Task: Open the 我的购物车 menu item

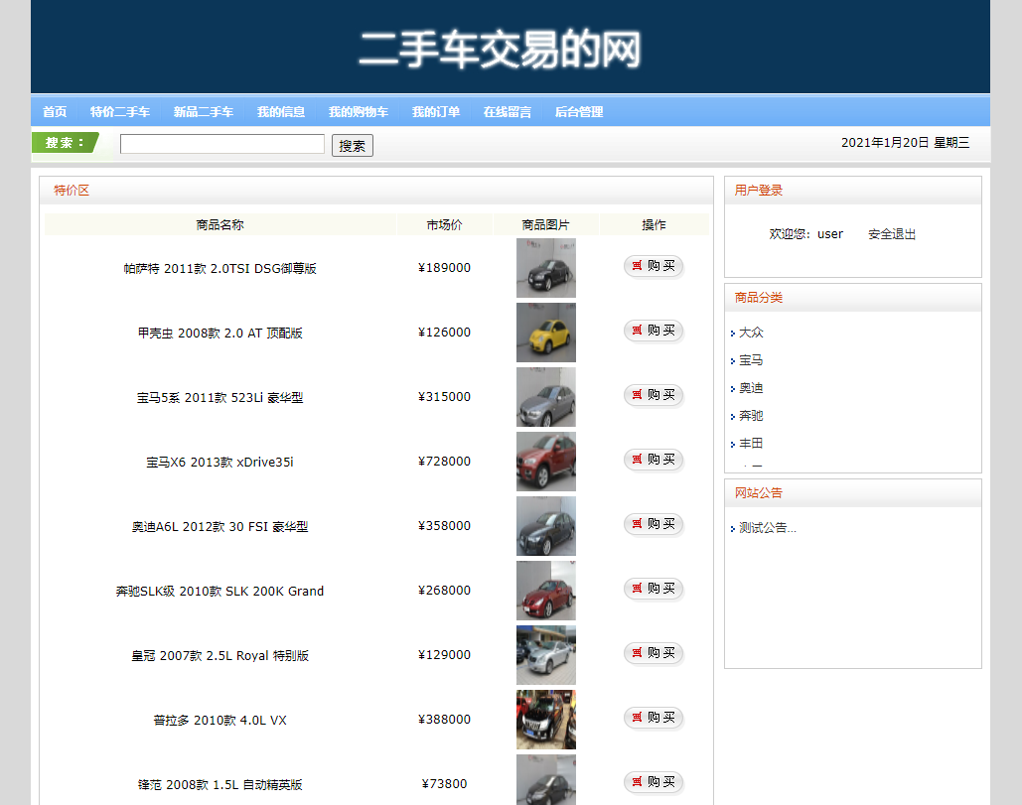Action: coord(357,112)
